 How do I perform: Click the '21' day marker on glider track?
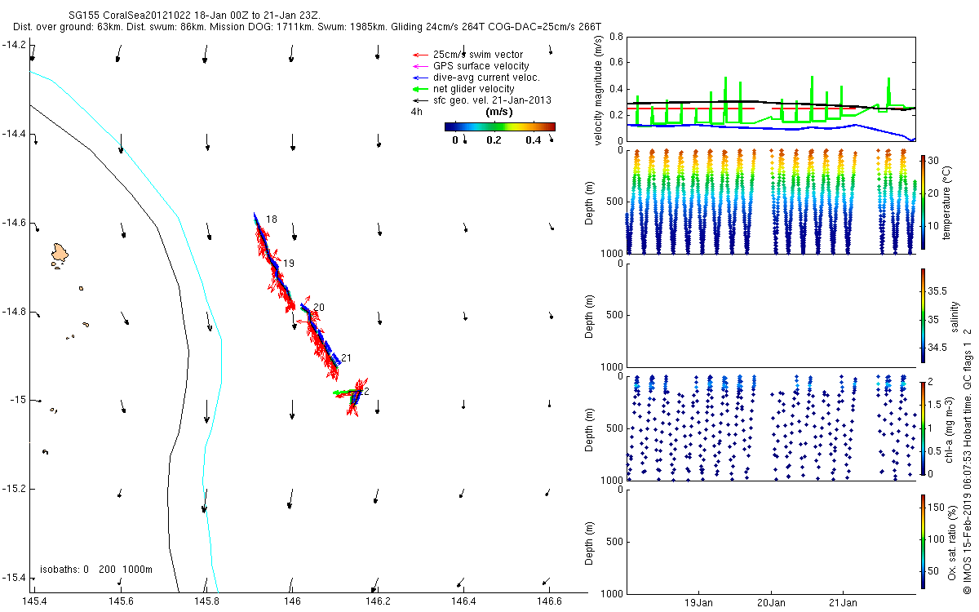tap(346, 357)
